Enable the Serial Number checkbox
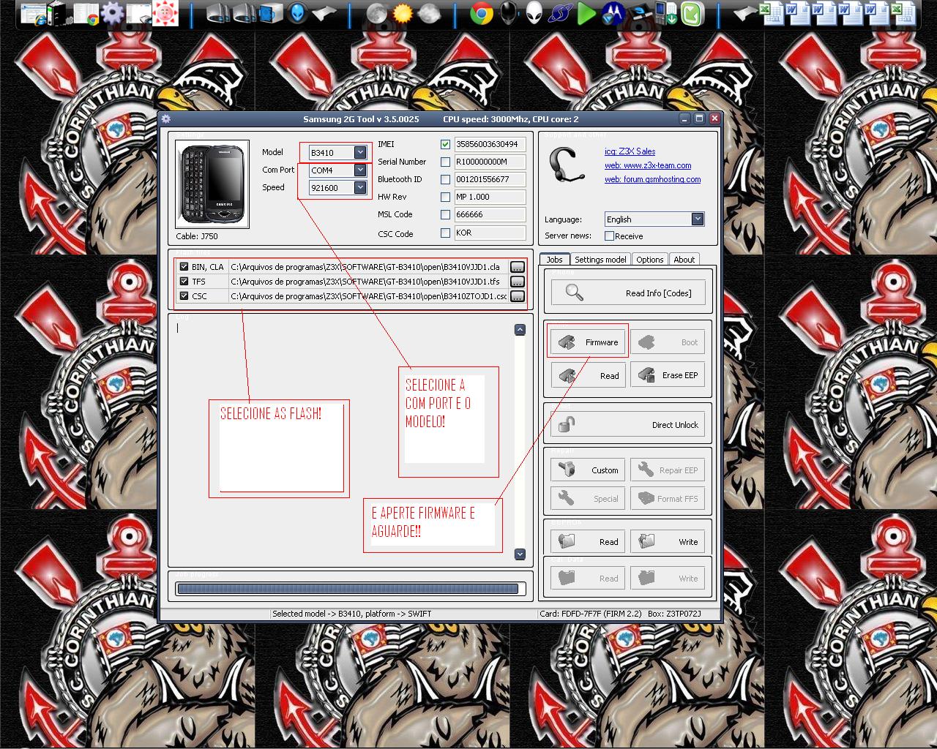The image size is (937, 749). (445, 162)
